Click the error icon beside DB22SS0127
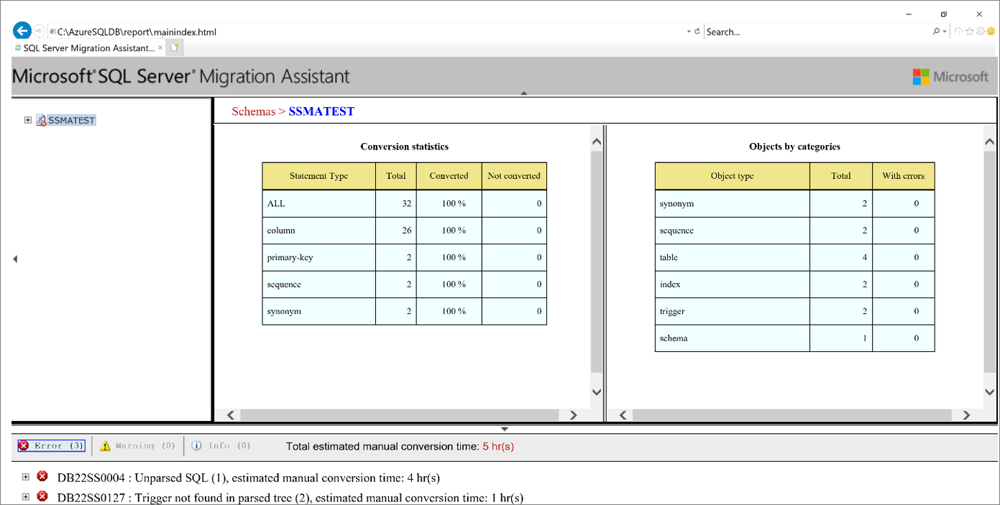 42,496
